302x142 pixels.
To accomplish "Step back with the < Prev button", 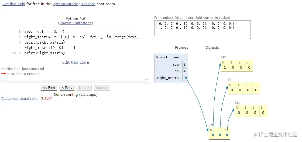I will pyautogui.click(x=67, y=88).
